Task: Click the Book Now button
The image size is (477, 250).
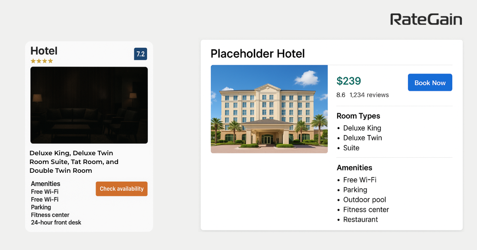Action: pos(430,82)
